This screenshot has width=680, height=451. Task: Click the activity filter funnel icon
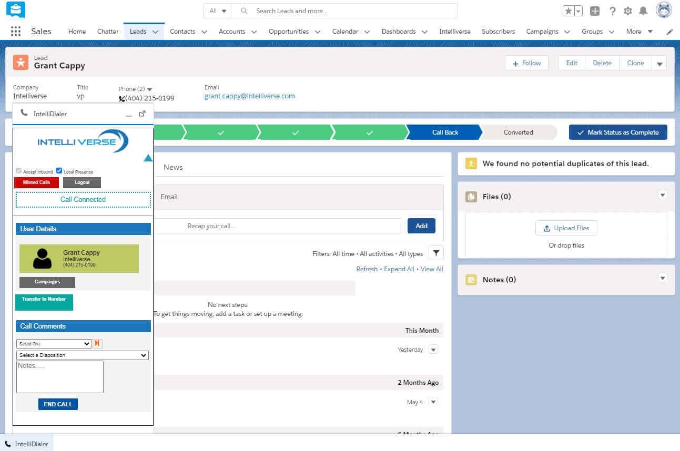click(x=436, y=253)
